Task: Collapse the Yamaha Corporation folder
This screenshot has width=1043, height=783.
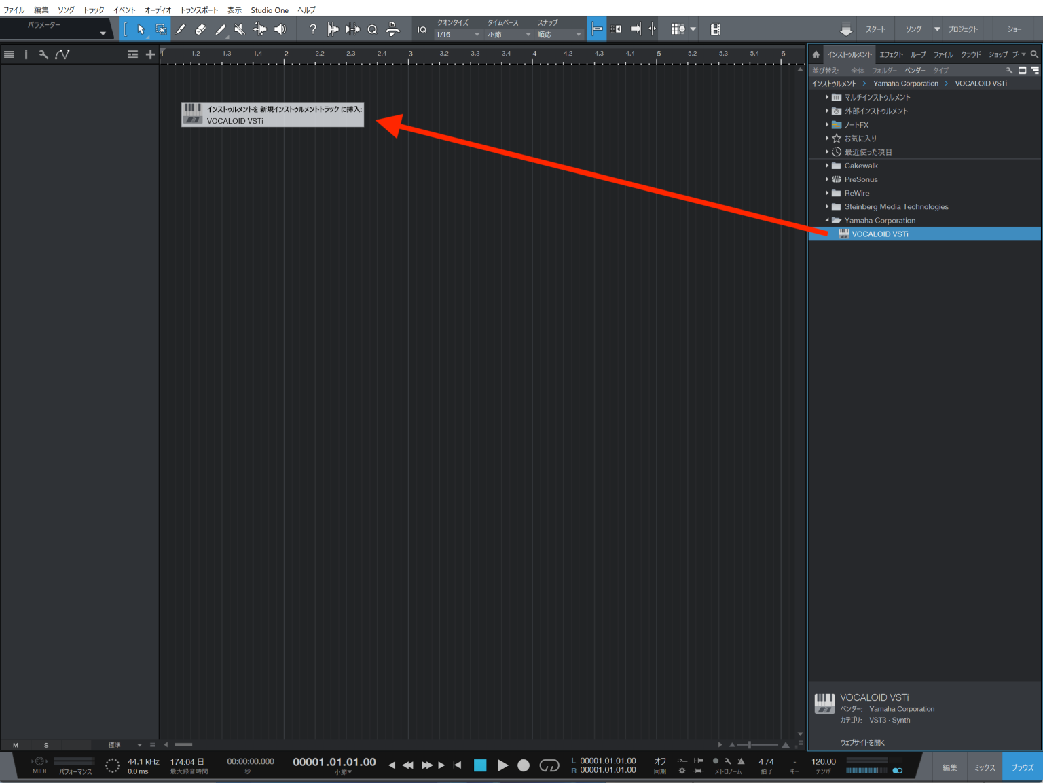Action: [x=827, y=220]
